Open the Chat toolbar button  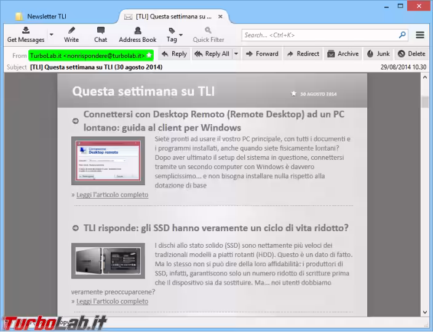point(100,35)
